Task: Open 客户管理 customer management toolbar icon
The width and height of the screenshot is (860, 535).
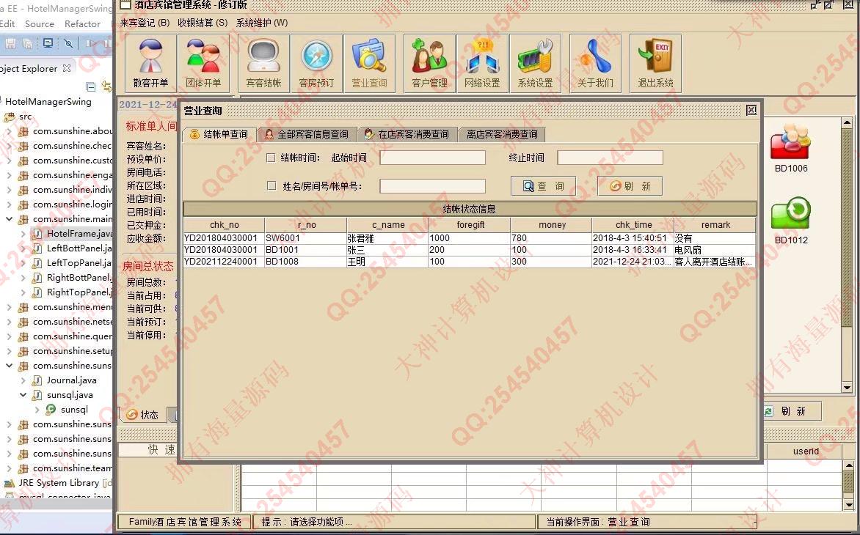Action: (429, 63)
